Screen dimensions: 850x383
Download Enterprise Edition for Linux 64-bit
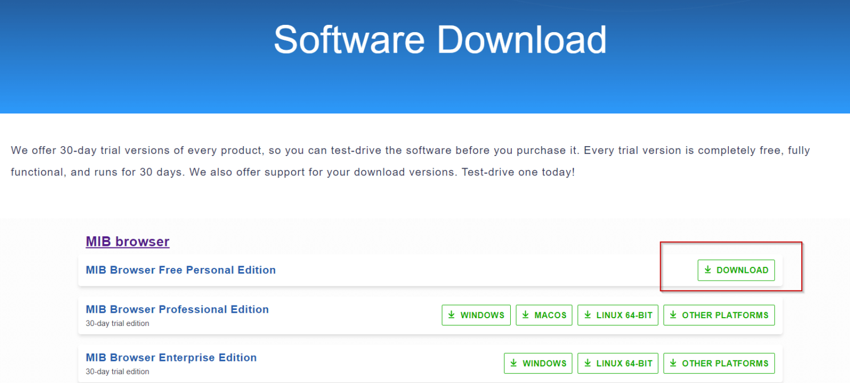point(618,363)
